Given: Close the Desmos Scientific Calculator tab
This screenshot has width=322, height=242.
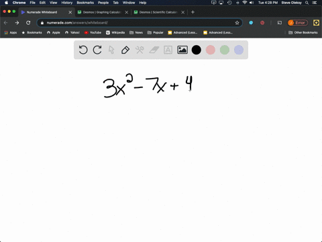Looking at the screenshot, I should tap(183, 12).
